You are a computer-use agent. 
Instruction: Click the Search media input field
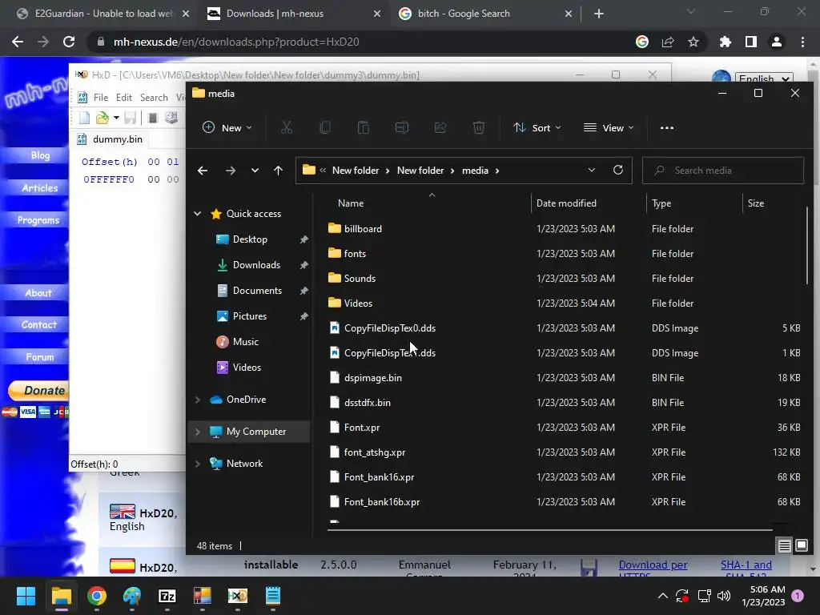[x=723, y=171]
